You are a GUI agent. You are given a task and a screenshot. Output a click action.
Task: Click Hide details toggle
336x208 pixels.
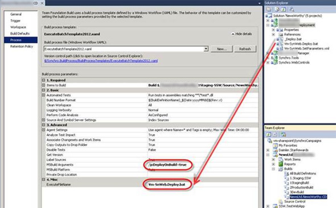click(x=241, y=34)
